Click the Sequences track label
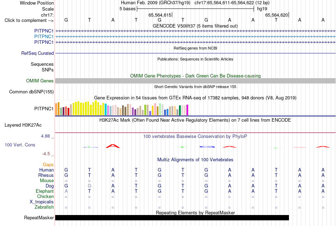Viewport: 336px width, 226px height. pyautogui.click(x=42, y=64)
